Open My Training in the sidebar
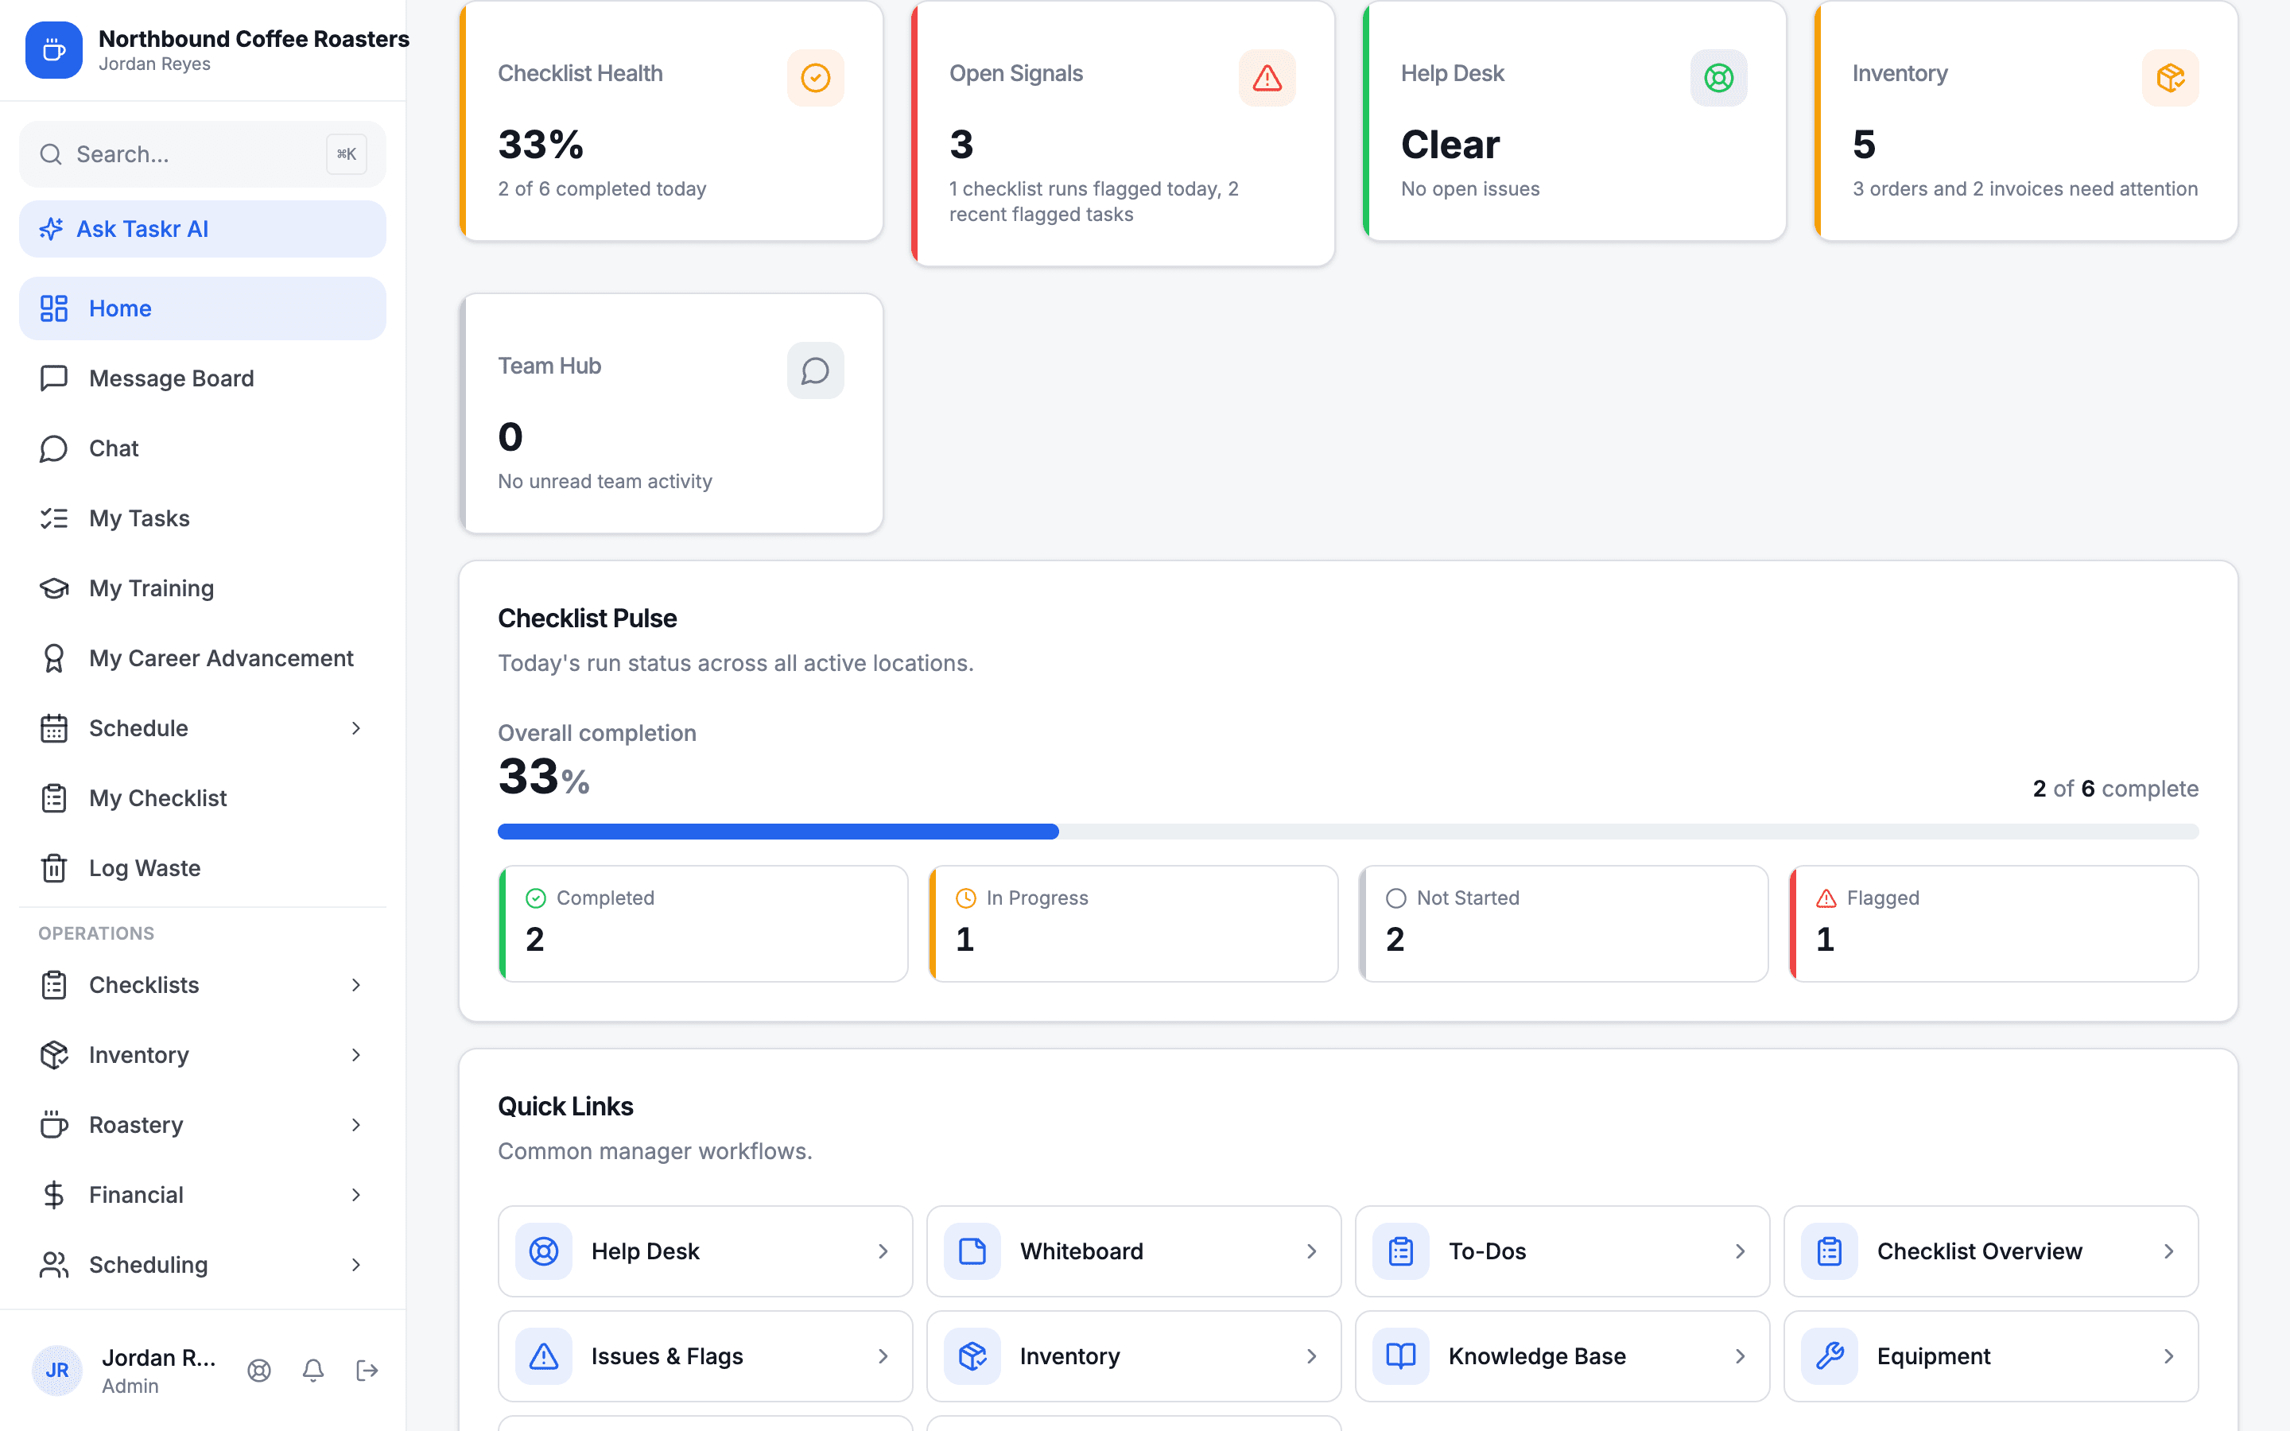This screenshot has height=1431, width=2290. 203,588
